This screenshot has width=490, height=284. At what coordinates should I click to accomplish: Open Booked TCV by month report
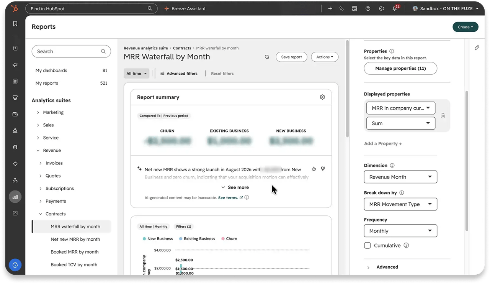74,264
